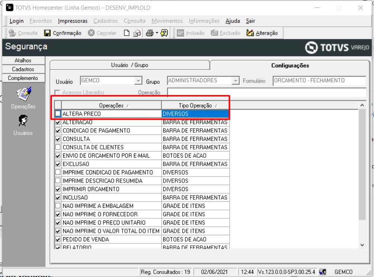Click the Inclusão toolbar icon

tap(180, 33)
